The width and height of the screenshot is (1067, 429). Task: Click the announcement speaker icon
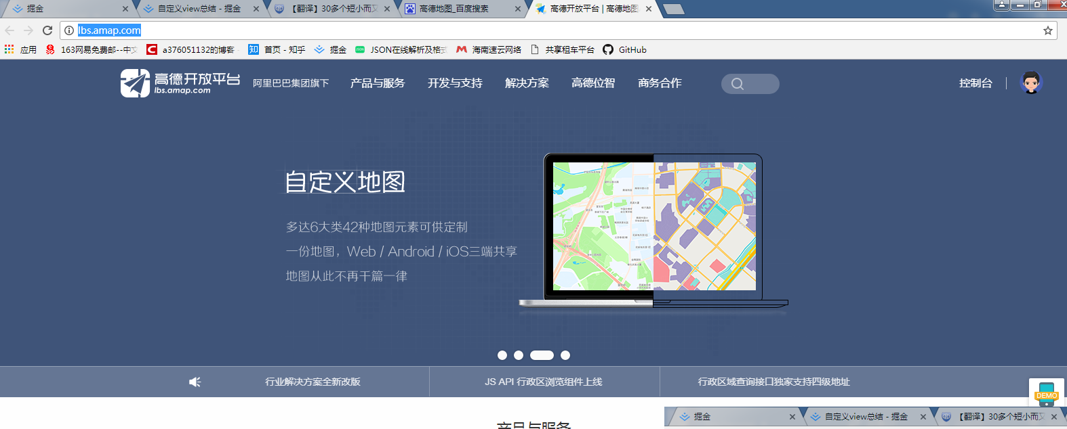tap(195, 382)
